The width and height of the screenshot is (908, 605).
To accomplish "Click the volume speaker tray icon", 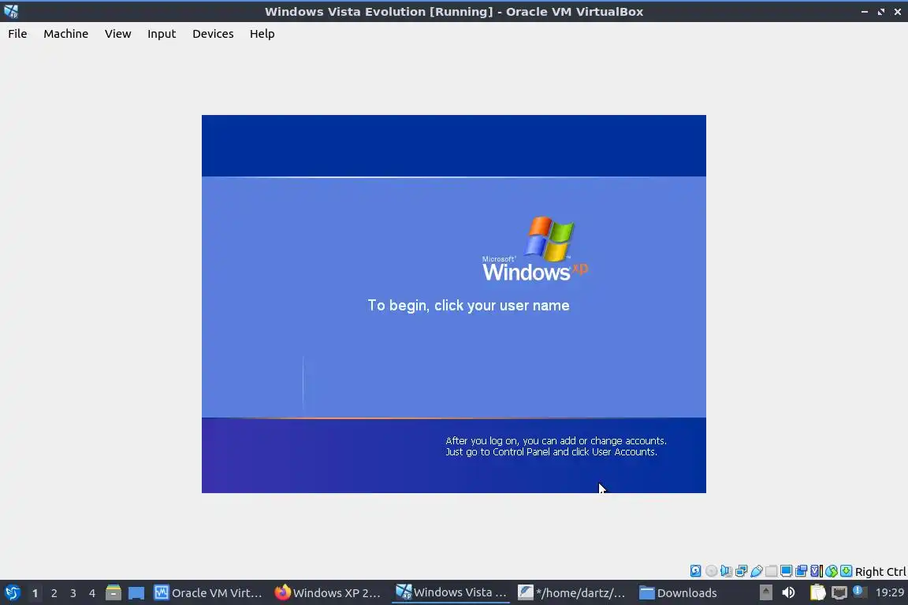I will click(788, 592).
